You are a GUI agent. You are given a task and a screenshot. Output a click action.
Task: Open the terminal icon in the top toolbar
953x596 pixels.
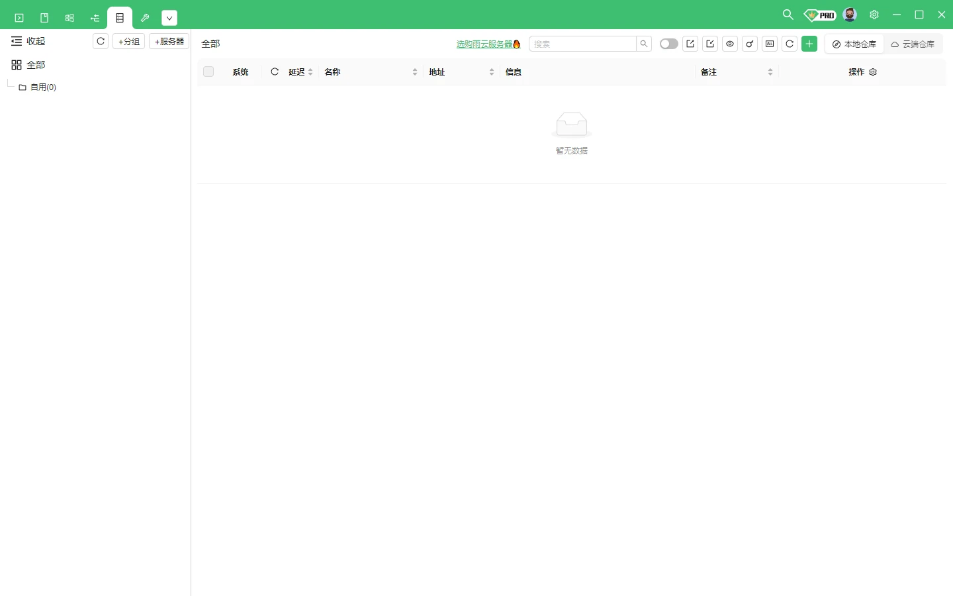coord(19,17)
